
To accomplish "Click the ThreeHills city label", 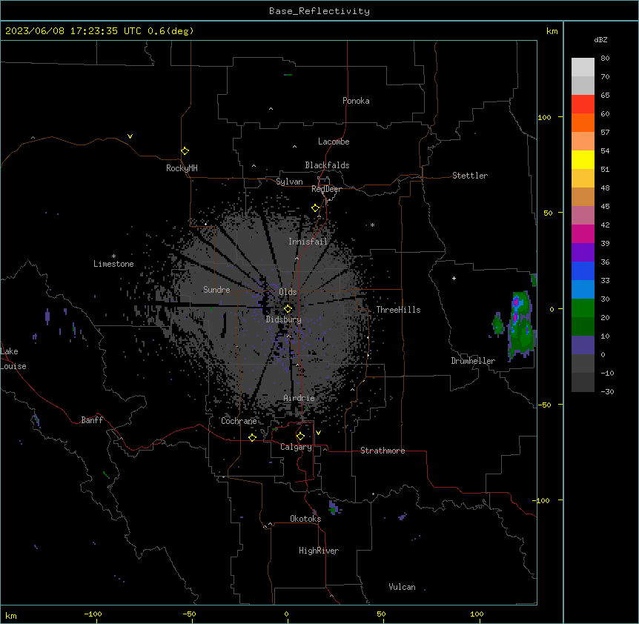I will 398,310.
